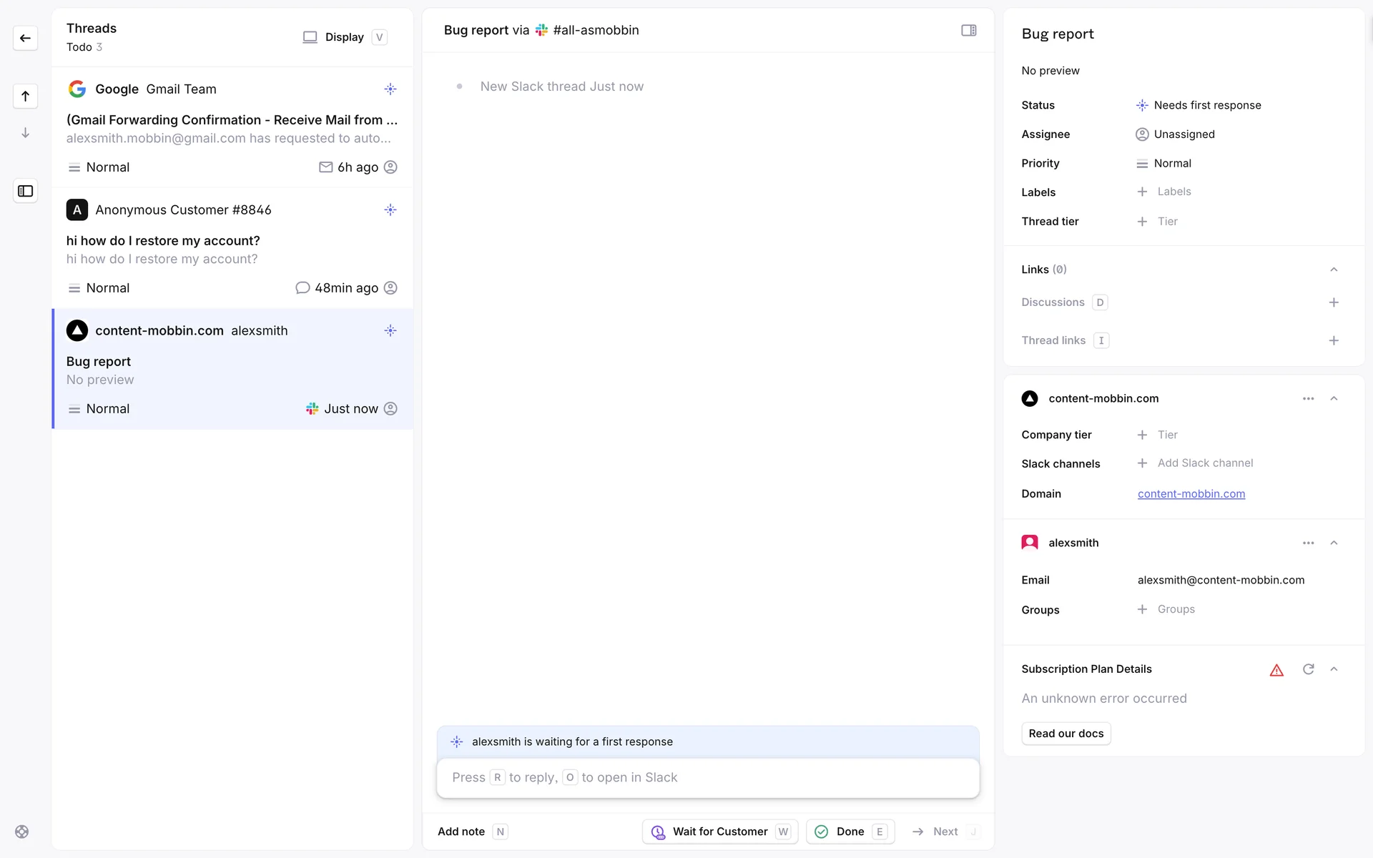Collapse the alexsmith customer section
Screen dimensions: 1373x858
[x=1334, y=543]
